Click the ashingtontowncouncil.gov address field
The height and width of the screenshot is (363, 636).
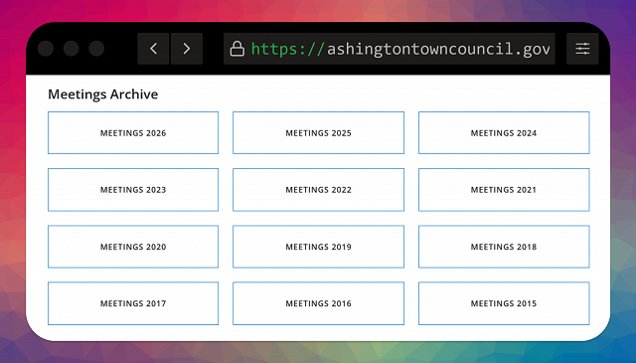click(x=390, y=49)
